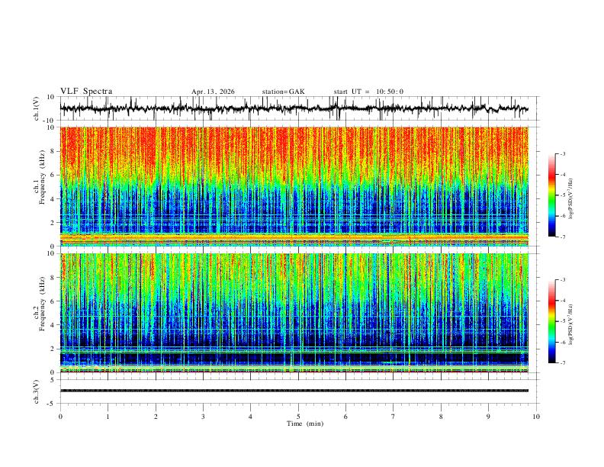Click the ch.2 'Frequency (kHz)' axis label

click(43, 303)
